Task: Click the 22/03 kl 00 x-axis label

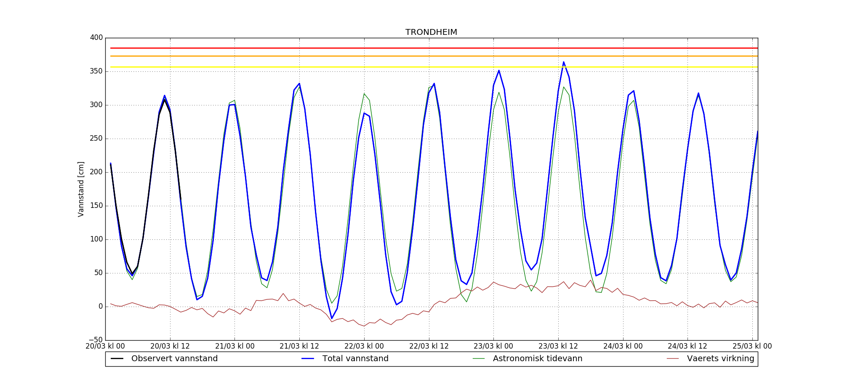Action: coord(364,346)
